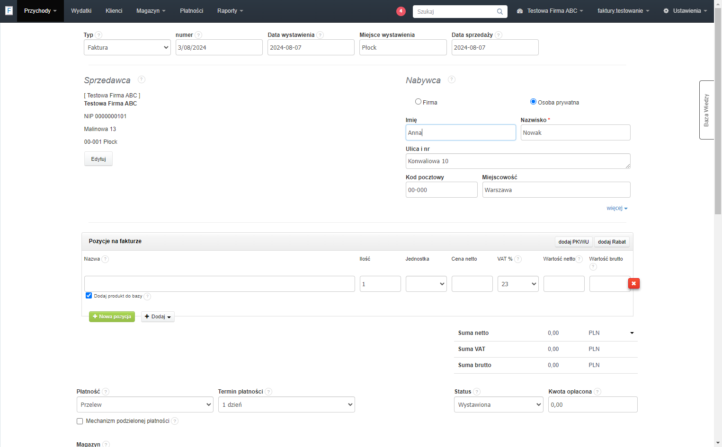
Task: Click help icon beside Termin płatności
Action: tap(268, 392)
